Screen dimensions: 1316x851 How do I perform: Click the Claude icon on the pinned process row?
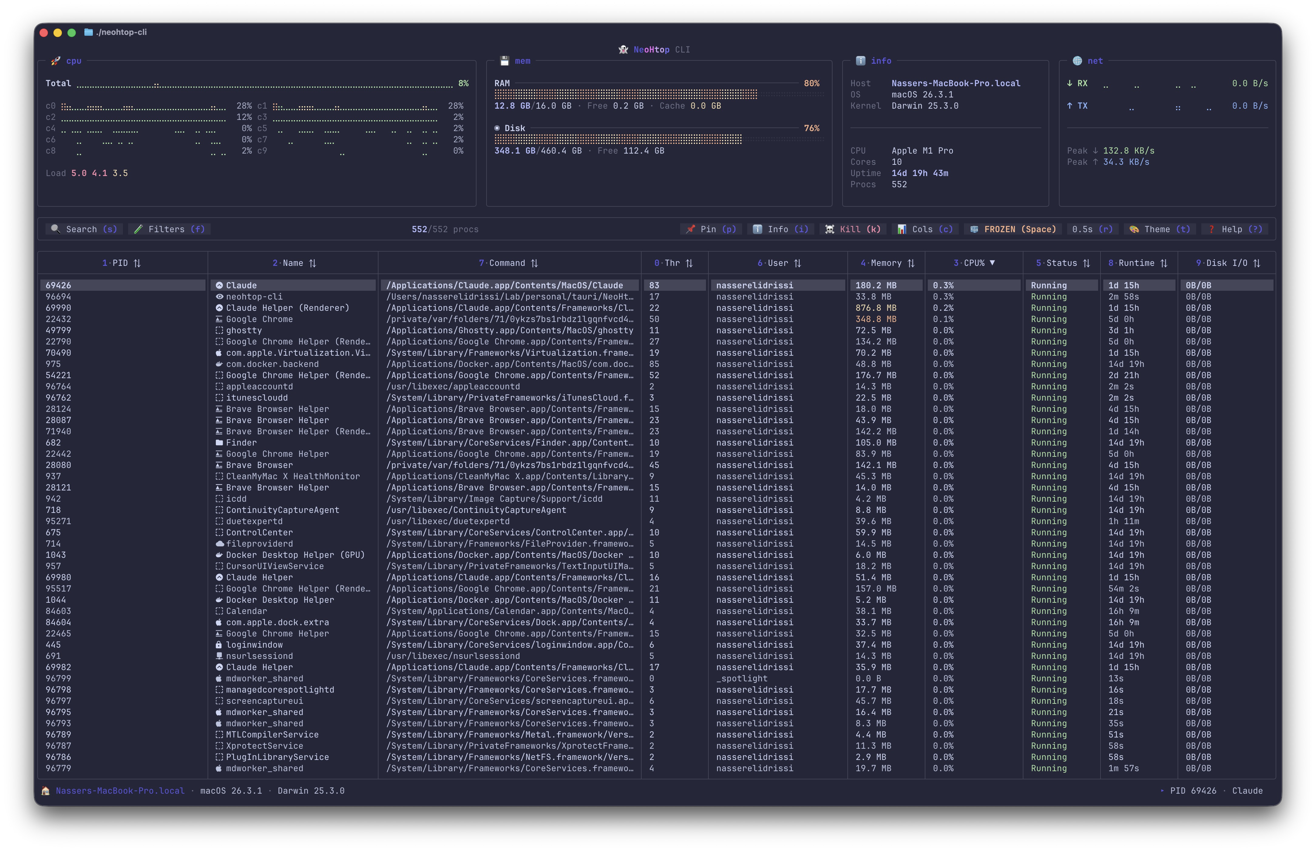220,285
